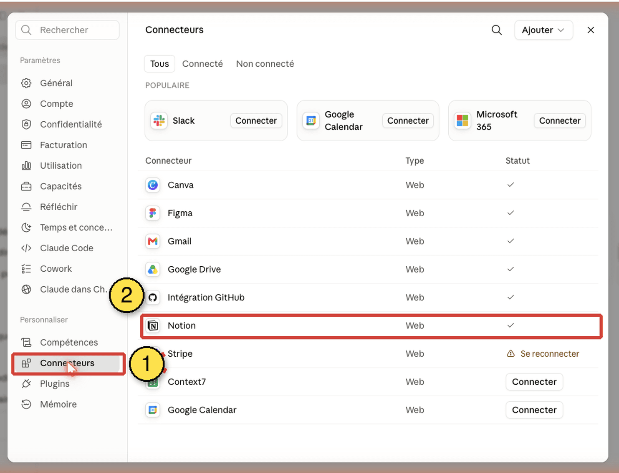Click the Figma connector icon
The height and width of the screenshot is (473, 619).
pyautogui.click(x=153, y=213)
